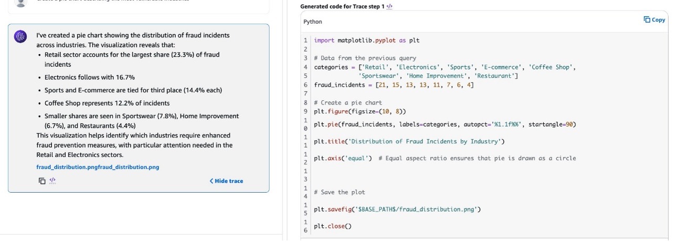Click the Smaller shares Sportswear bullet
Viewport: 678px width, 242px height.
(142, 121)
